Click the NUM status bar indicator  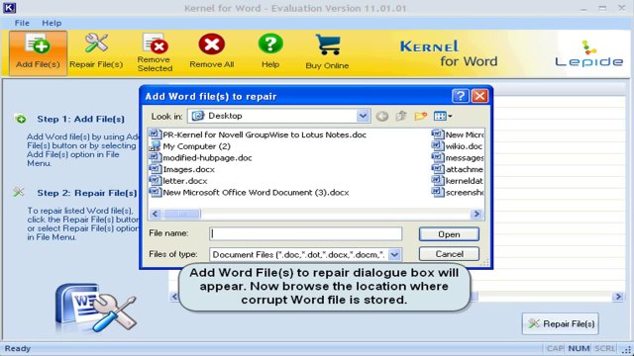click(579, 348)
